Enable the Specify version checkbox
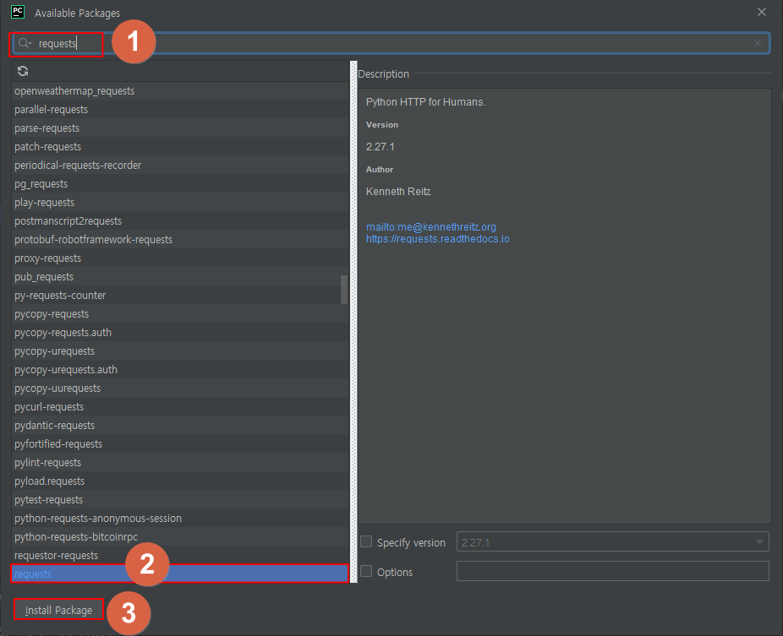Viewport: 783px width, 636px height. click(x=366, y=541)
